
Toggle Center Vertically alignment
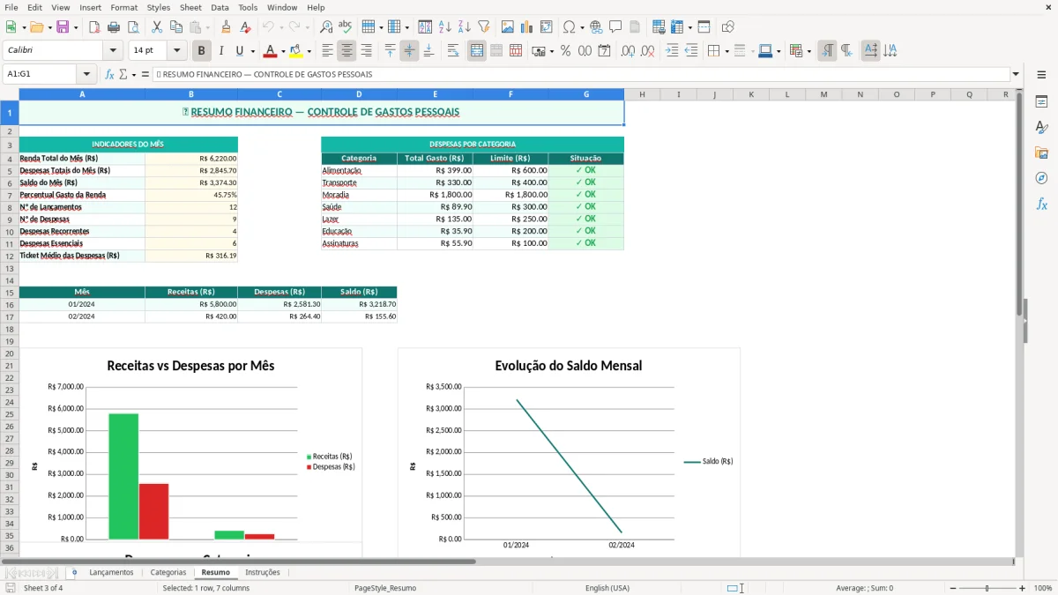pyautogui.click(x=409, y=51)
